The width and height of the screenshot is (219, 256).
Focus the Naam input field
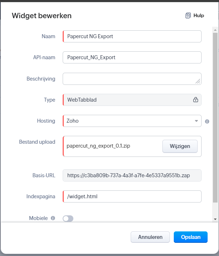(132, 36)
